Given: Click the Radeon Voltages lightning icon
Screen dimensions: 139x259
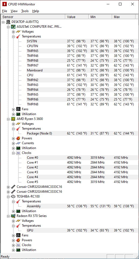Looking at the screenshot, I should (18, 221).
